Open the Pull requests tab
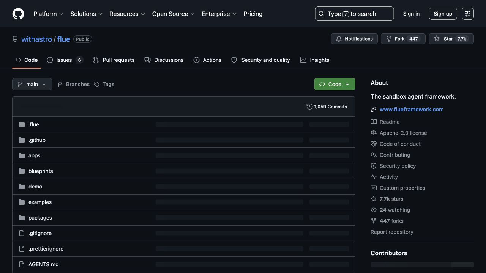This screenshot has height=273, width=486. [x=114, y=60]
